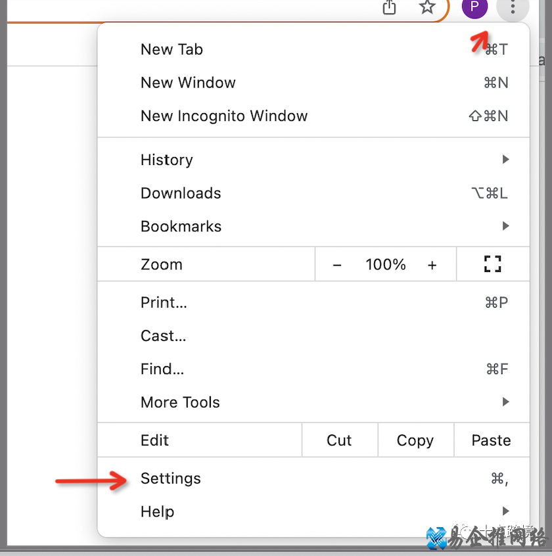Open a New Tab

coord(172,49)
